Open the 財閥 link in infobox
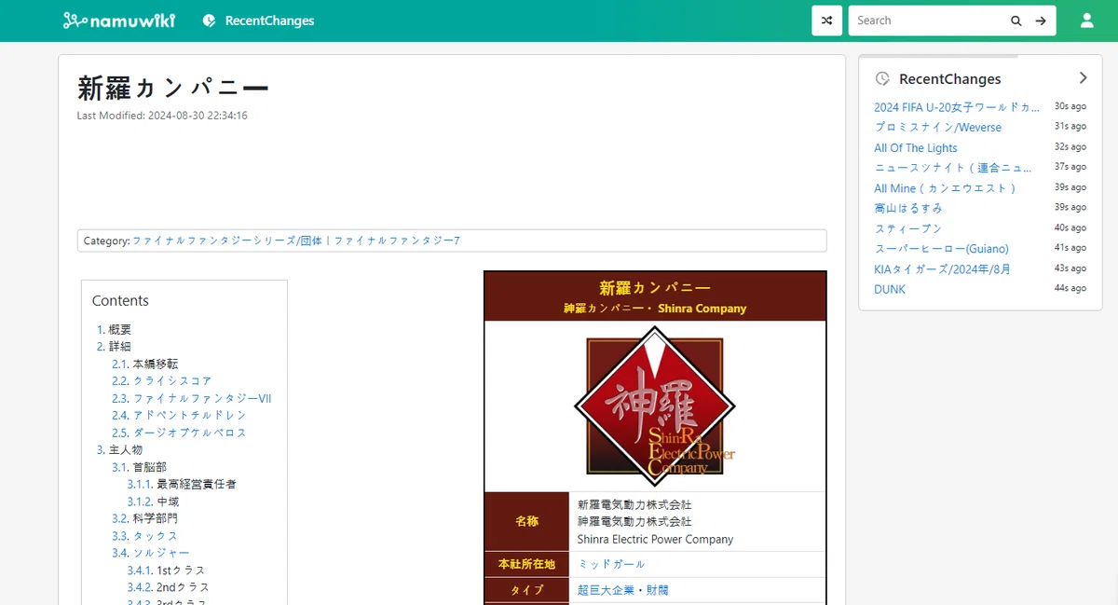Image resolution: width=1118 pixels, height=605 pixels. tap(657, 590)
